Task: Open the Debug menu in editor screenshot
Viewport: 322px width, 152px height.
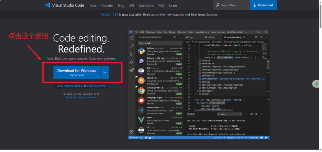Action: (172, 32)
